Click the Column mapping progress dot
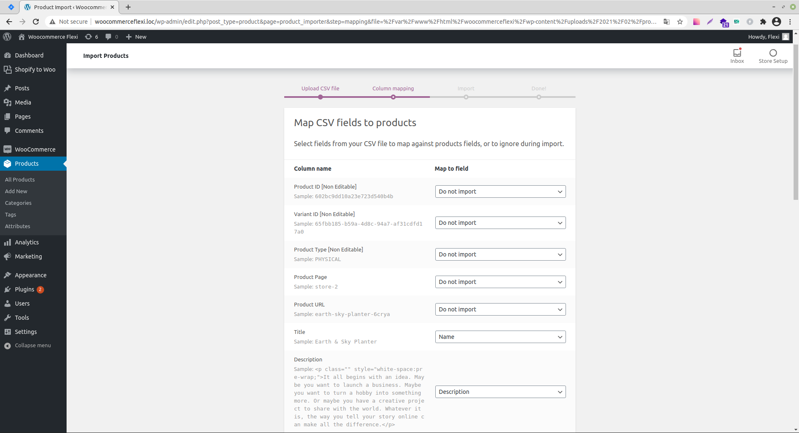799x433 pixels. [393, 97]
